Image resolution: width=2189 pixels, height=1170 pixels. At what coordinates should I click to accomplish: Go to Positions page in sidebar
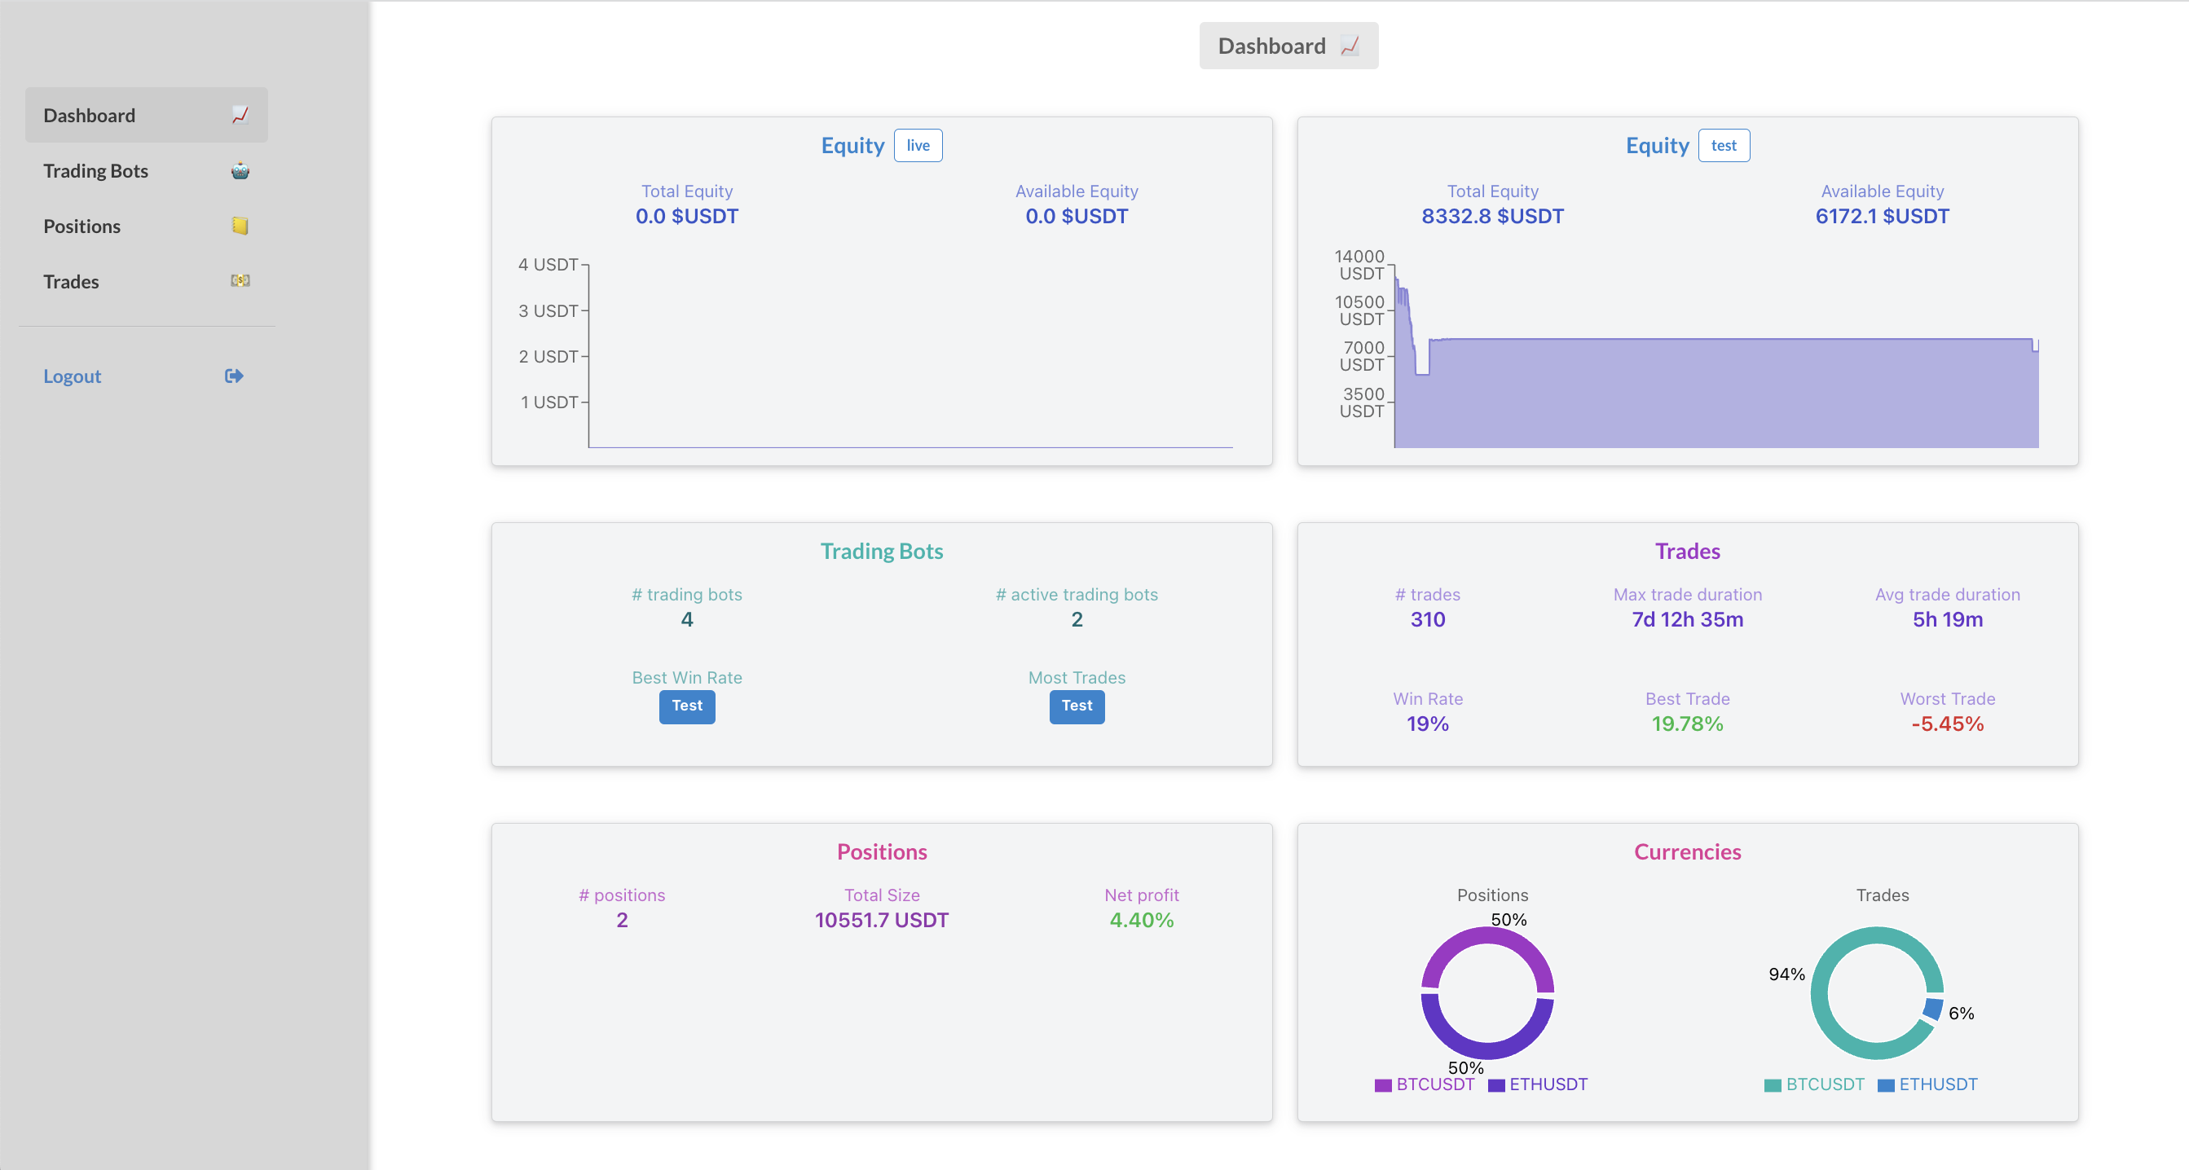pos(82,226)
